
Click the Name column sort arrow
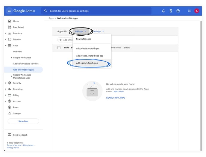[x=72, y=48]
